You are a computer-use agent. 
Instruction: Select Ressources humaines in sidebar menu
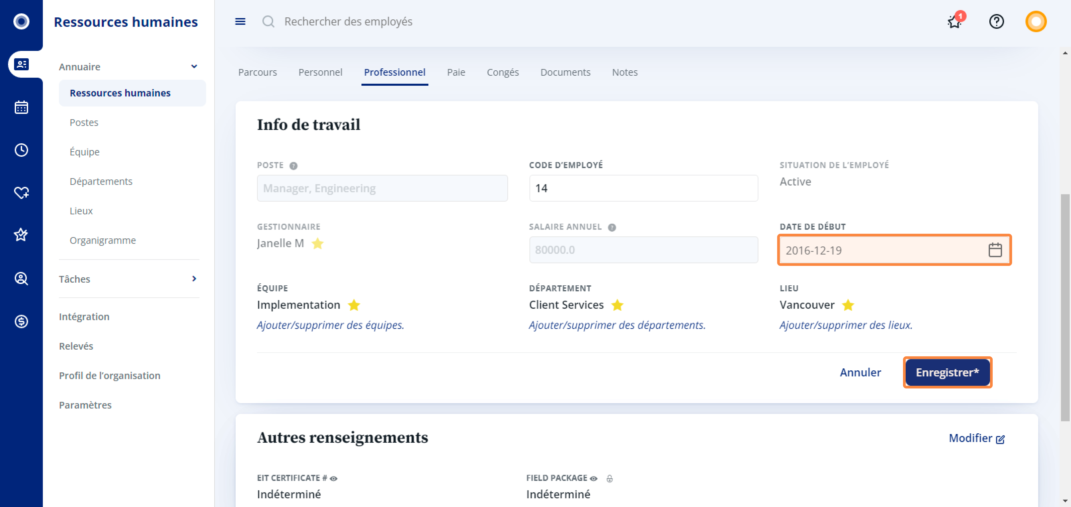[132, 93]
